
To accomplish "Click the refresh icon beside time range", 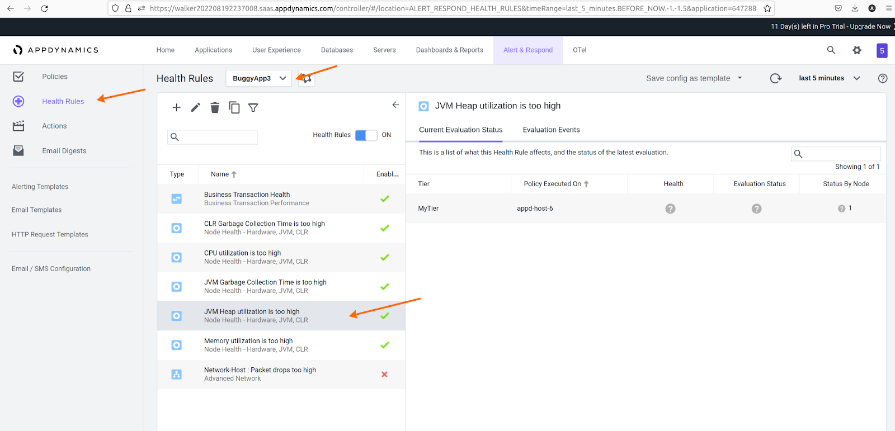I will (x=775, y=78).
